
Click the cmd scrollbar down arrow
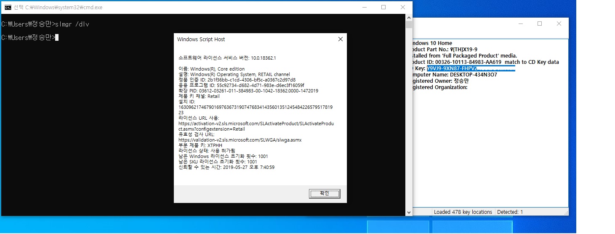point(409,212)
